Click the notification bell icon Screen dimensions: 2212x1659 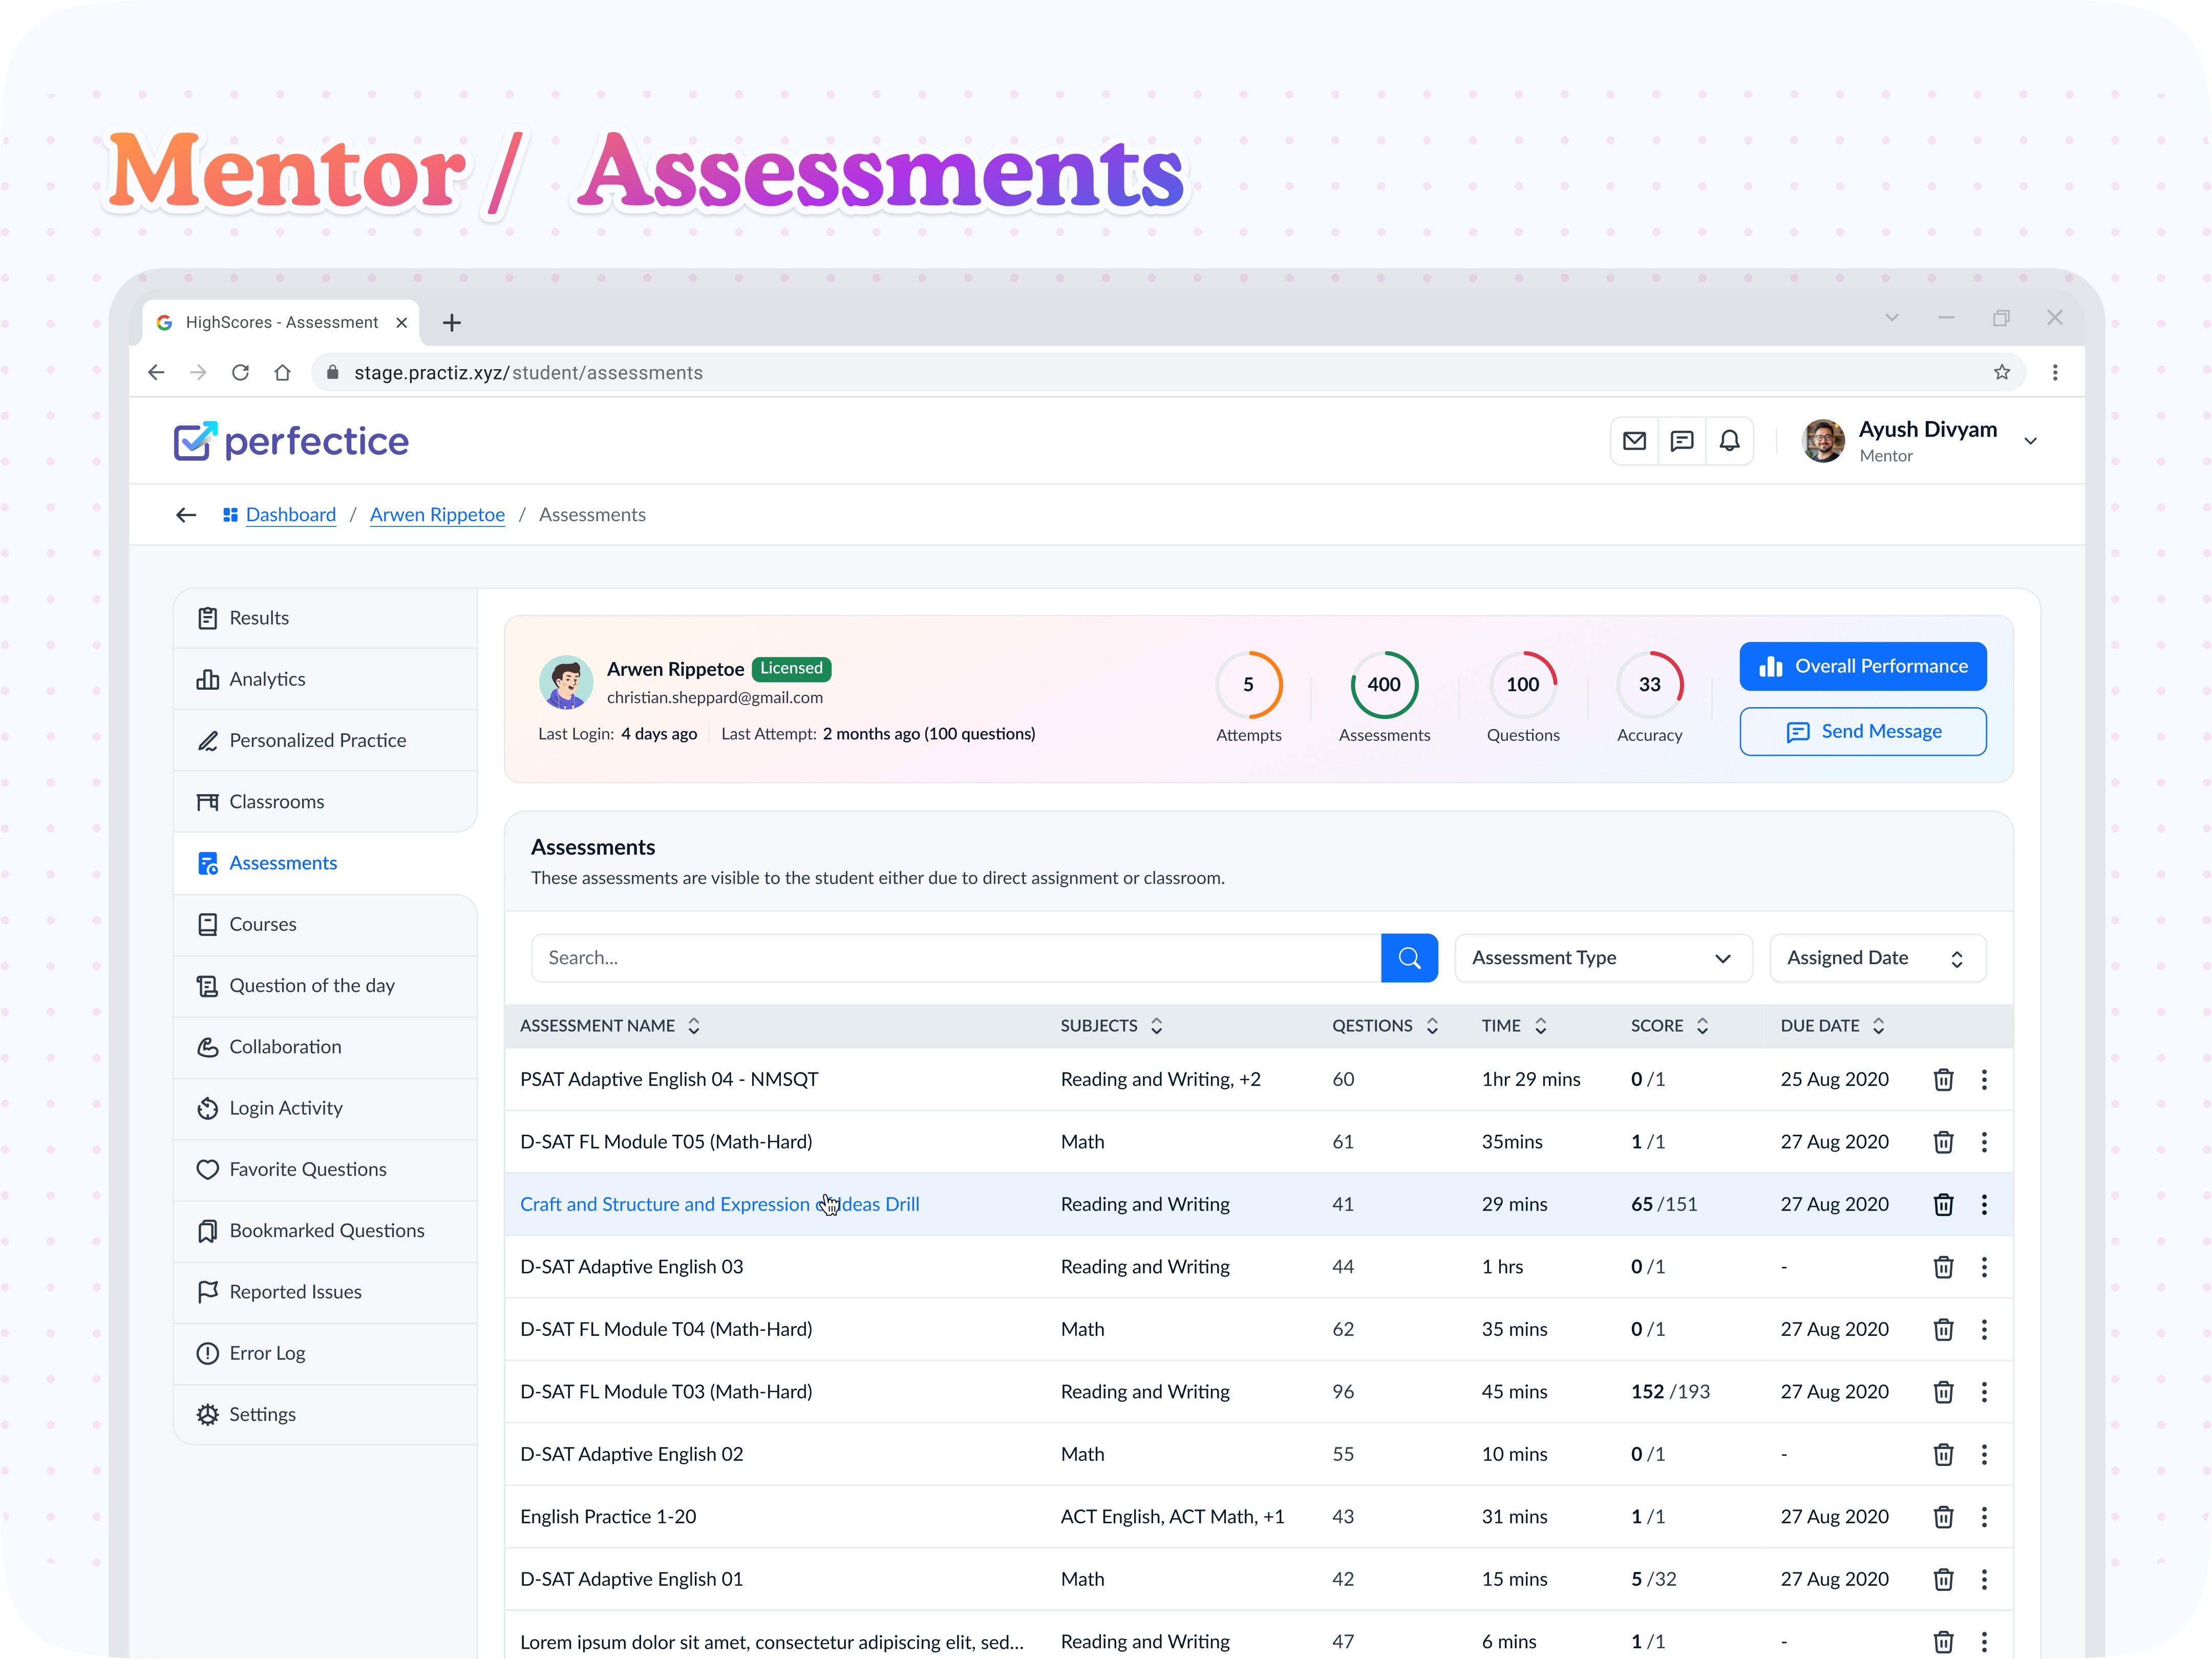point(1729,441)
